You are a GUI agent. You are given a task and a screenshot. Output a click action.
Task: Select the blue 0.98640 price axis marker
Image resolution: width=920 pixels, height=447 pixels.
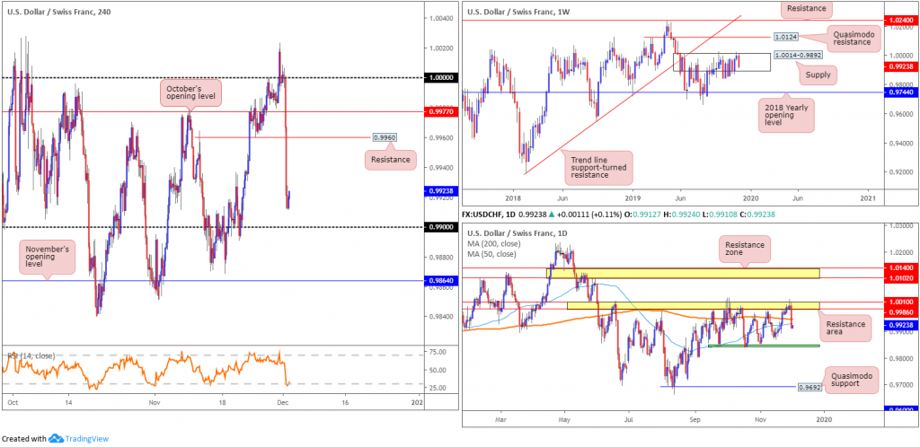[441, 281]
